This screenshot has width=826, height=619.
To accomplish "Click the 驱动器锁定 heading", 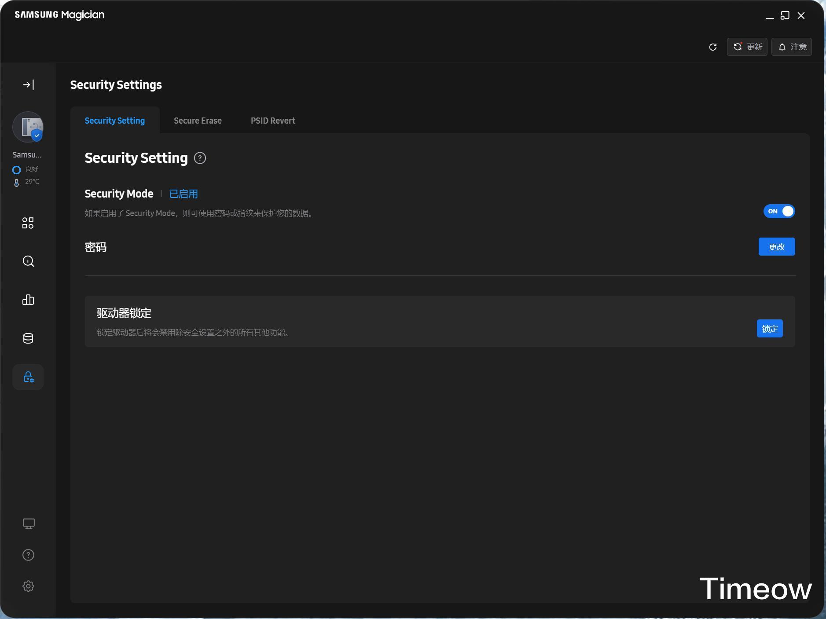I will point(124,313).
